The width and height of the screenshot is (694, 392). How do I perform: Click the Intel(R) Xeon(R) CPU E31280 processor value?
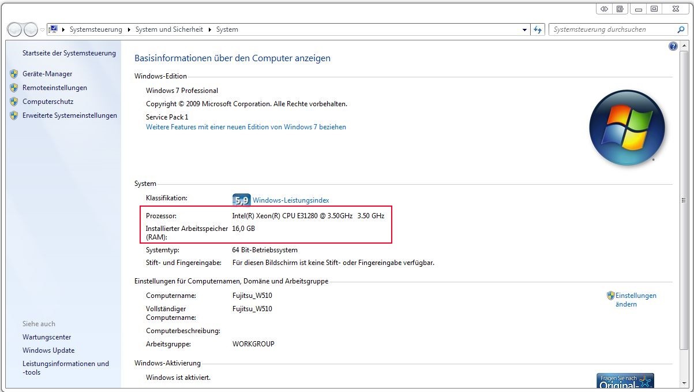pos(308,216)
